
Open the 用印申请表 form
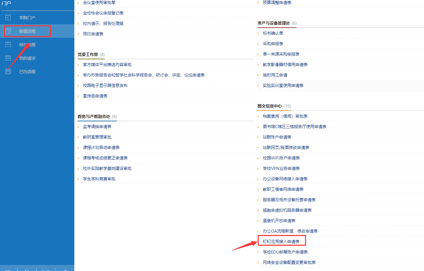pos(93,34)
